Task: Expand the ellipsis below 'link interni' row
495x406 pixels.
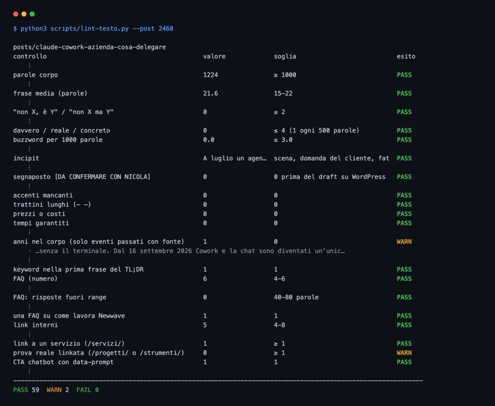Action: 29,335
